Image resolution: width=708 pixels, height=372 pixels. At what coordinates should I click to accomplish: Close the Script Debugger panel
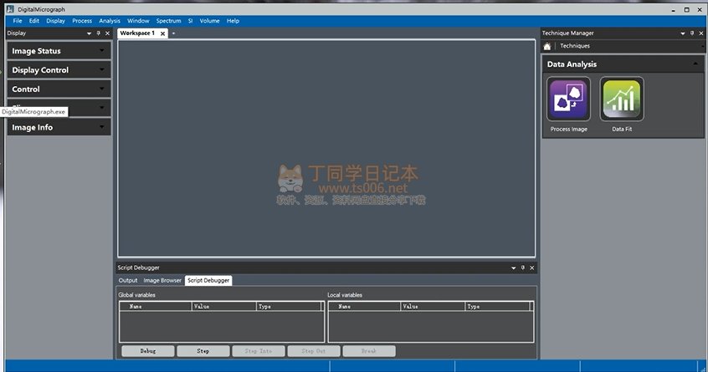tap(532, 268)
